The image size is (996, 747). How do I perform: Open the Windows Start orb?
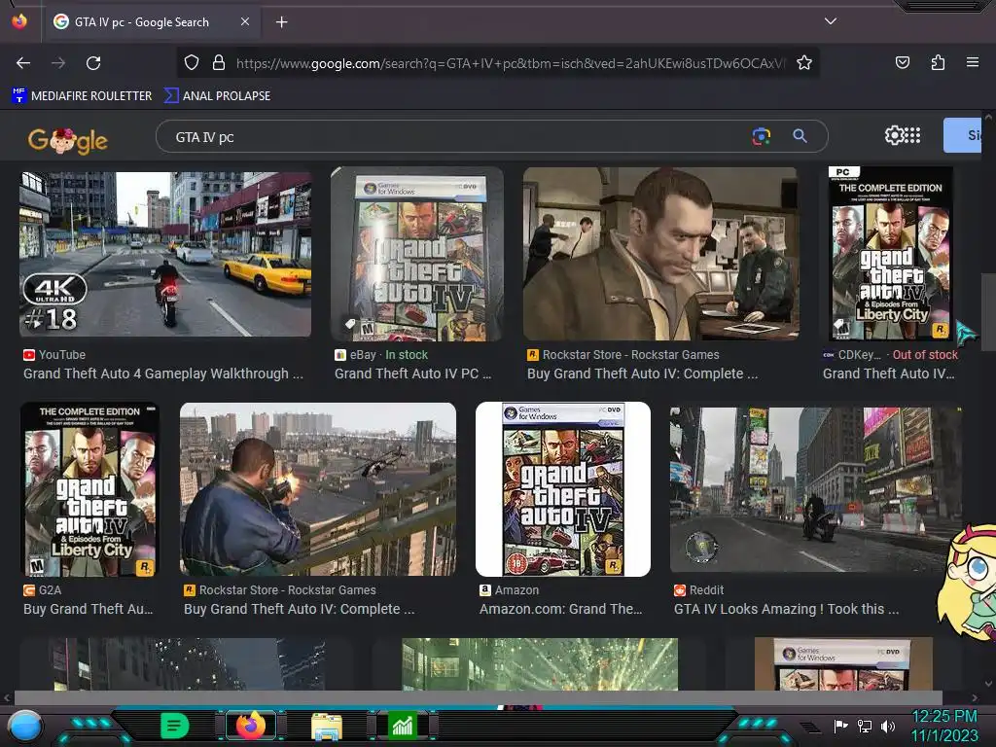tap(25, 727)
